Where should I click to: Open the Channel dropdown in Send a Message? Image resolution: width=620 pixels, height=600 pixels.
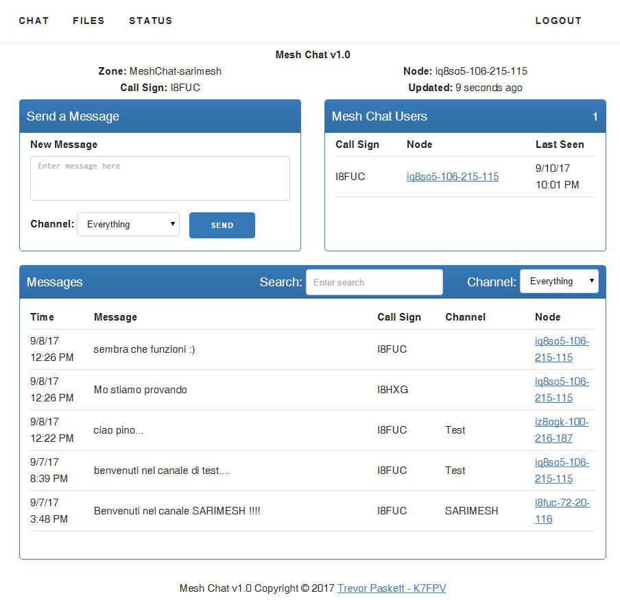[128, 225]
